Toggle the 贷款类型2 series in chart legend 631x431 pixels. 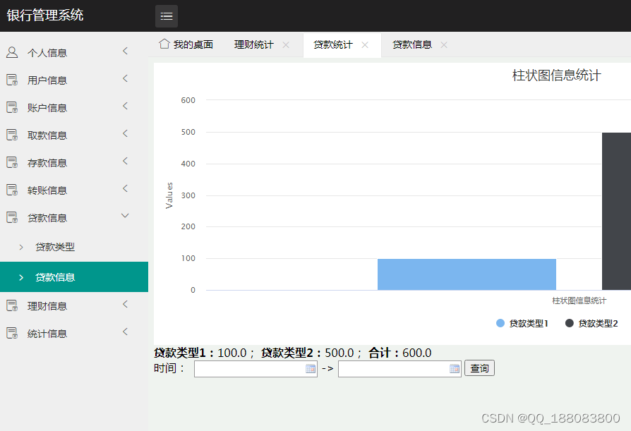(591, 323)
